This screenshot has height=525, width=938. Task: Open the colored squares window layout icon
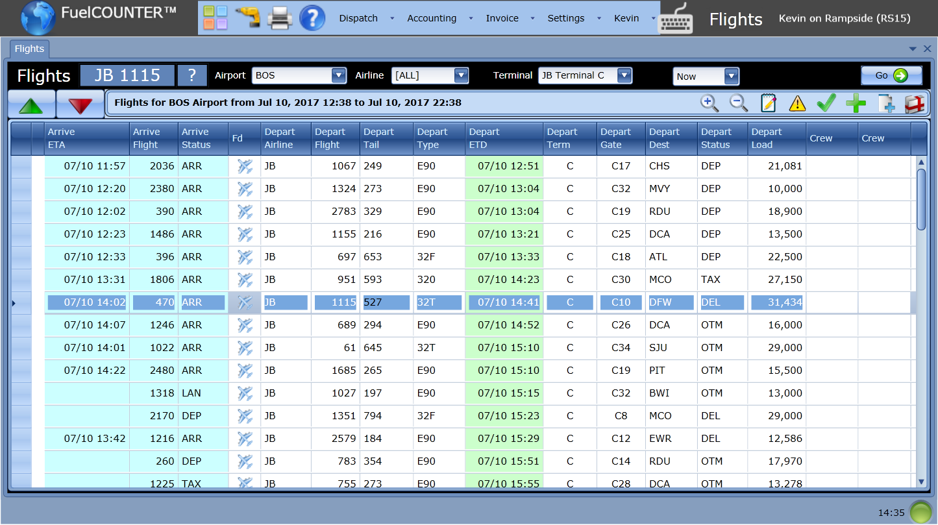coord(216,18)
